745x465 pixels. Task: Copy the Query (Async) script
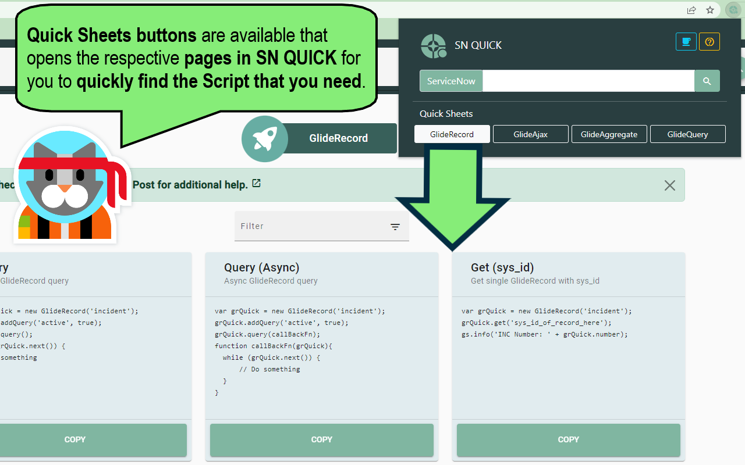tap(322, 440)
